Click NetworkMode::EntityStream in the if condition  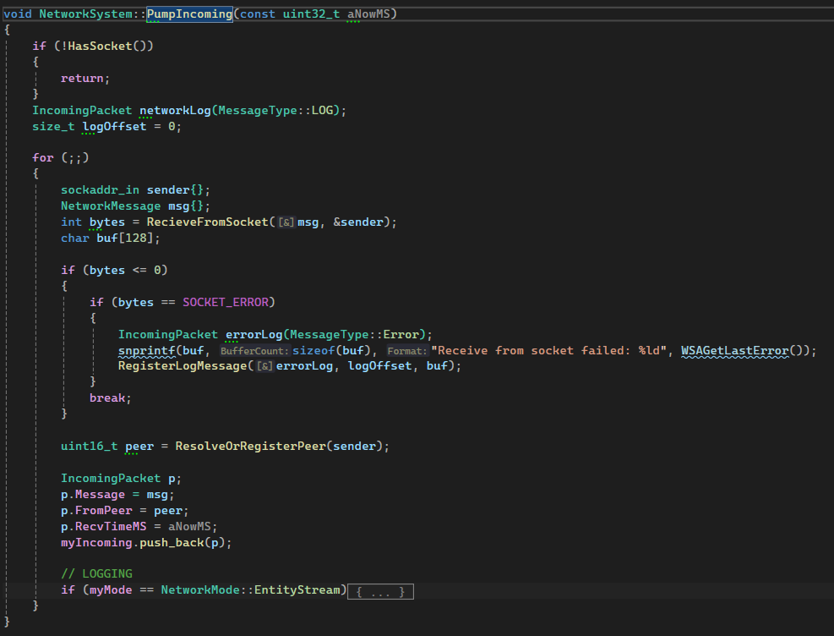pos(253,590)
